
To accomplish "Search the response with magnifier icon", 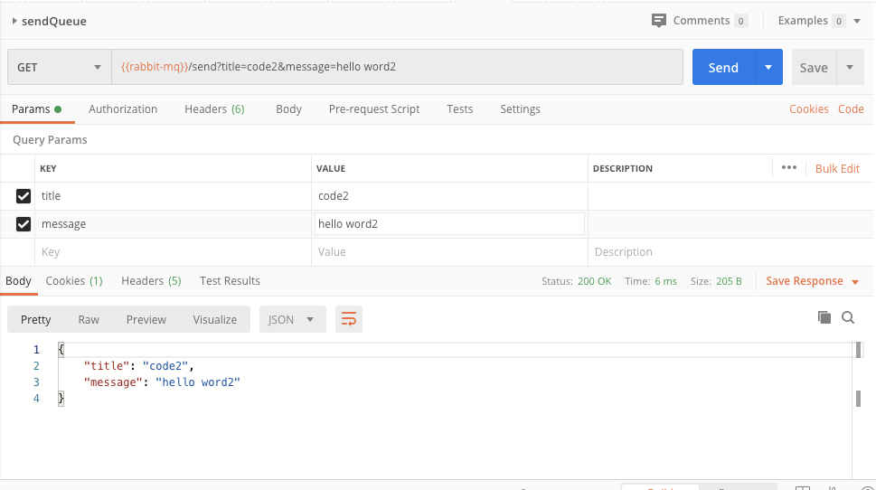I will pos(848,317).
